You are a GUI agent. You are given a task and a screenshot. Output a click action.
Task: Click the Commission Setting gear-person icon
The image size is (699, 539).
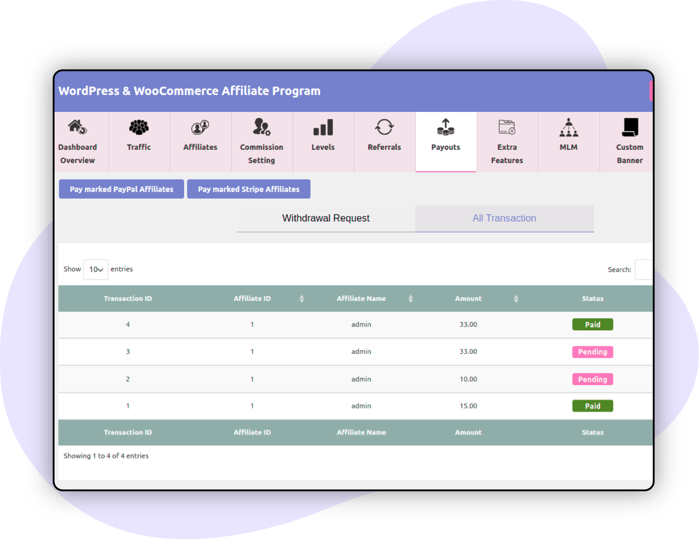pyautogui.click(x=261, y=127)
